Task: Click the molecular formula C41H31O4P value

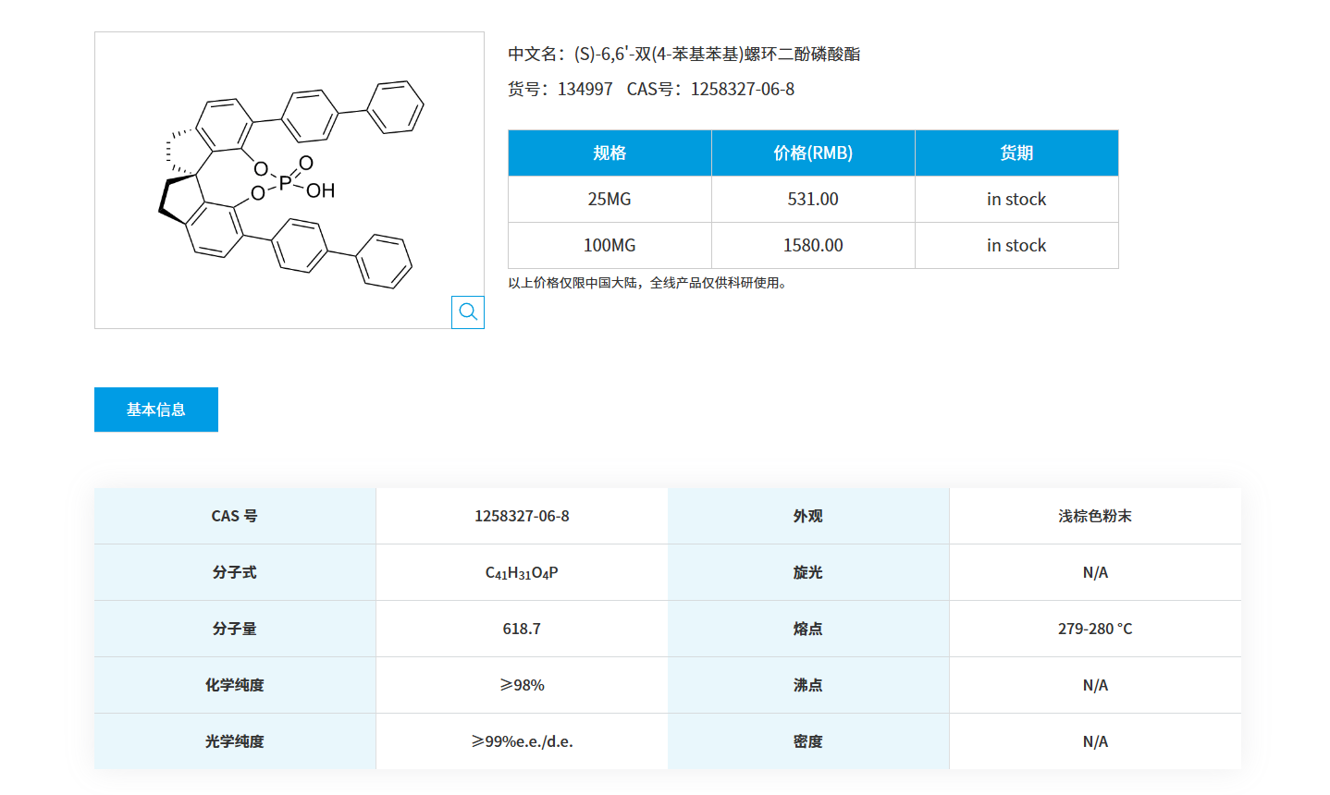Action: [521, 571]
